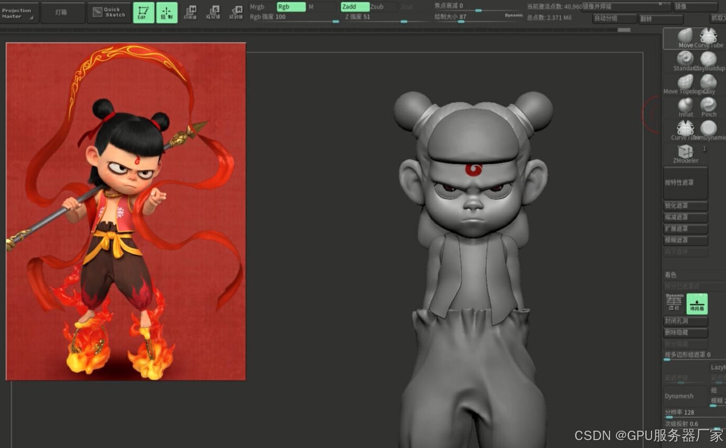Click 封闭孔洞 Close Holes

(x=686, y=321)
